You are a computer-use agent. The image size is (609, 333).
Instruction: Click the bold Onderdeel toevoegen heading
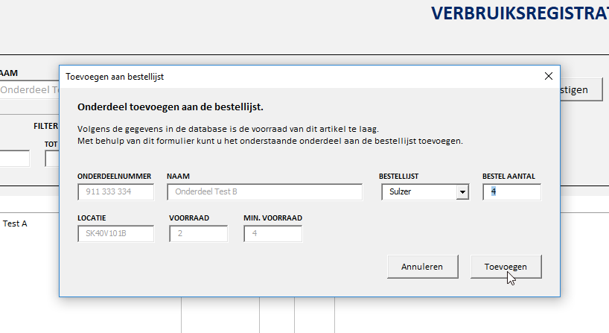click(170, 107)
